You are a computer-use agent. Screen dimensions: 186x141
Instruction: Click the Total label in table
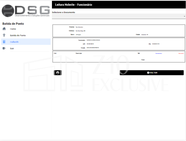(x=143, y=60)
